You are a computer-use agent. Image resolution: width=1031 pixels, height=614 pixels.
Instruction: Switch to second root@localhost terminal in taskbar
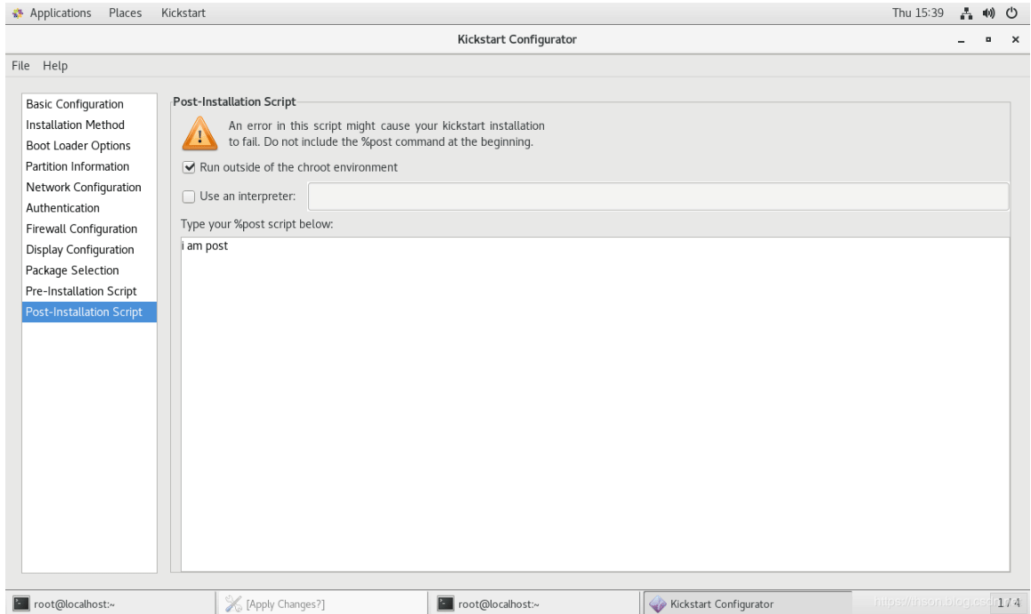534,603
